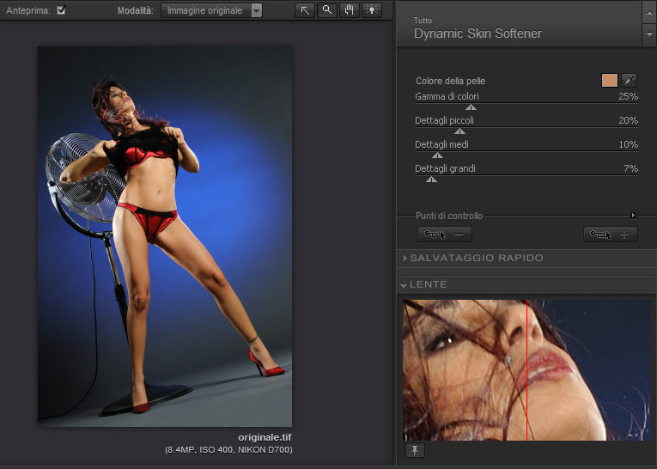The height and width of the screenshot is (469, 657).
Task: Click the Tutto category label
Action: click(423, 20)
